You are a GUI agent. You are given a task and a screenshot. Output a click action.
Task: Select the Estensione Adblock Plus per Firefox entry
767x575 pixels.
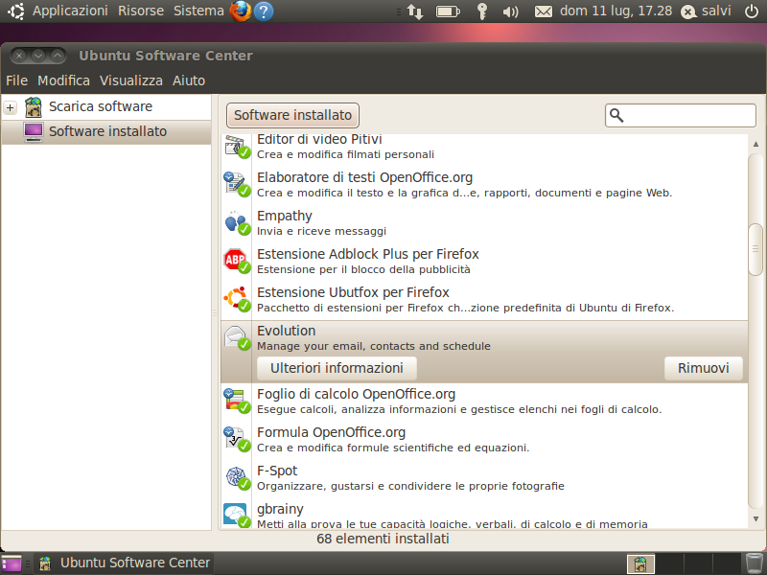click(484, 261)
